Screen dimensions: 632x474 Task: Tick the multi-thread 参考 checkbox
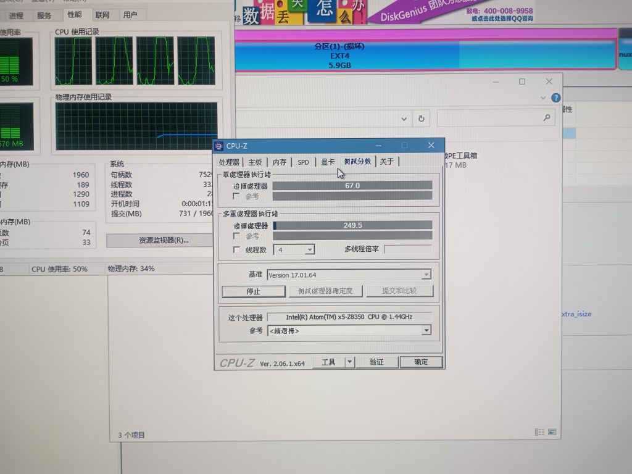[x=236, y=236]
